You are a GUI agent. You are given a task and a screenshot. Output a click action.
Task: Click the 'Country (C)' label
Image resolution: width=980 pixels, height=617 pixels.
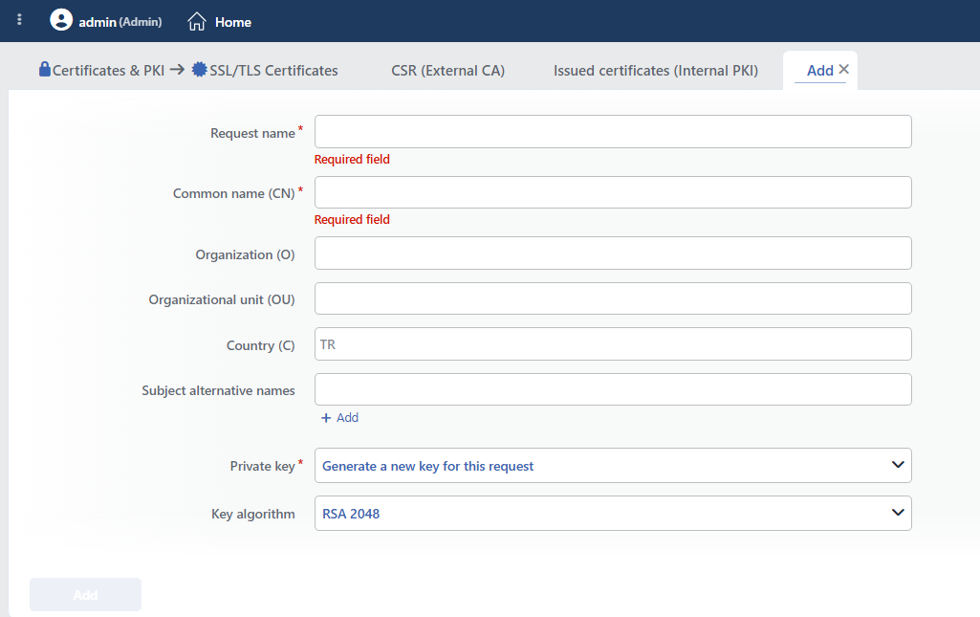click(x=261, y=345)
